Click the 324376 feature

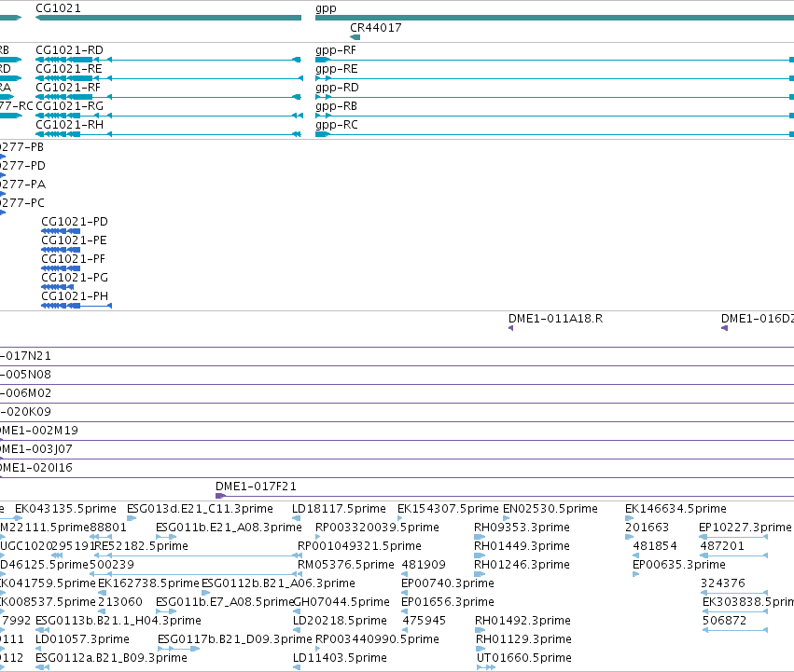(722, 583)
